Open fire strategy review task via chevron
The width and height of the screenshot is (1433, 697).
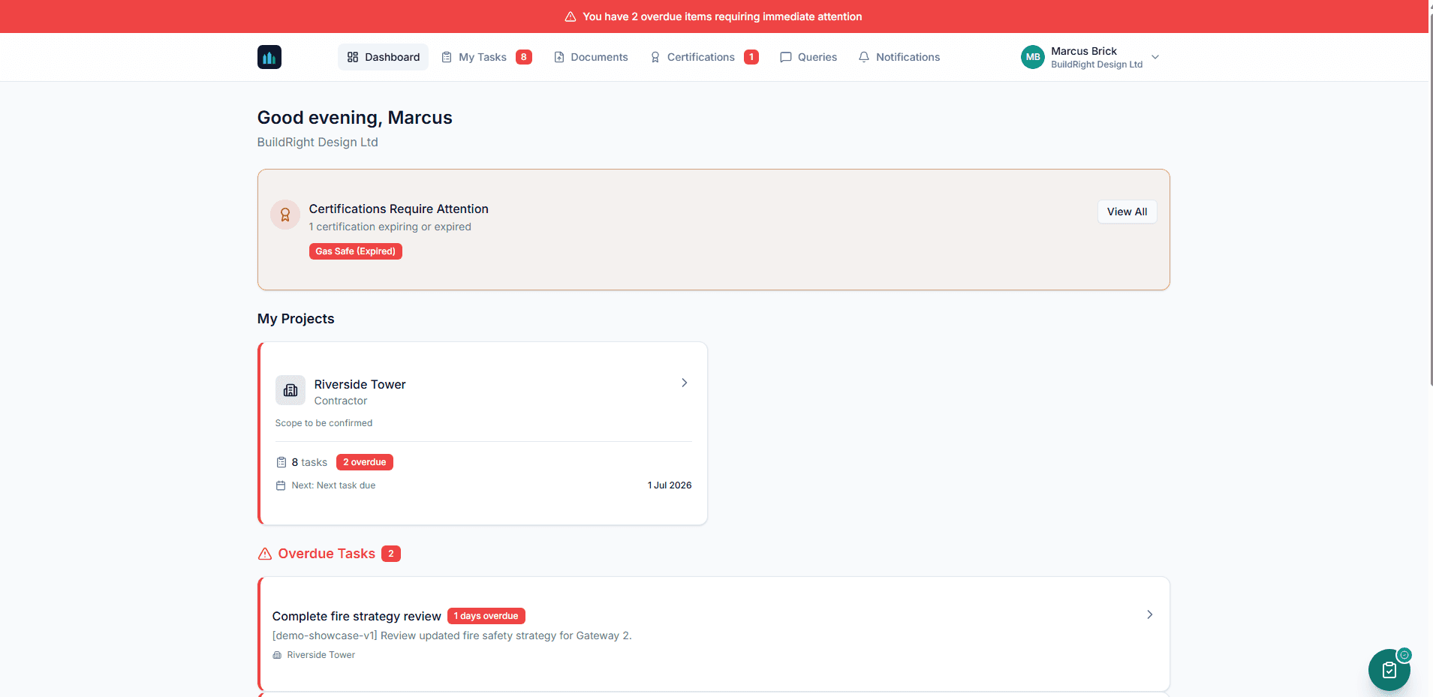[x=1150, y=614]
